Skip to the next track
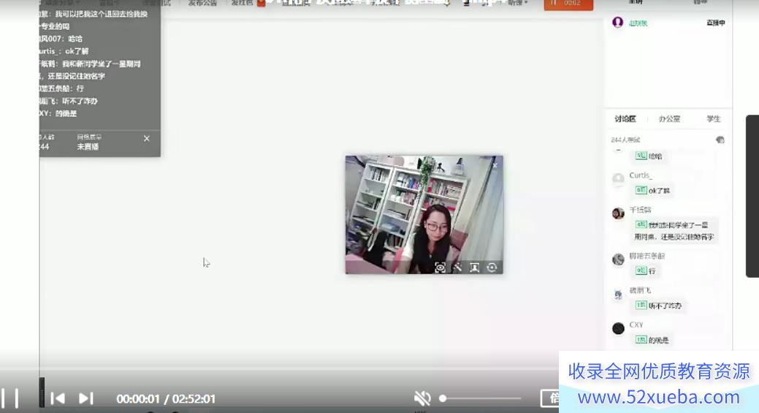 85,398
